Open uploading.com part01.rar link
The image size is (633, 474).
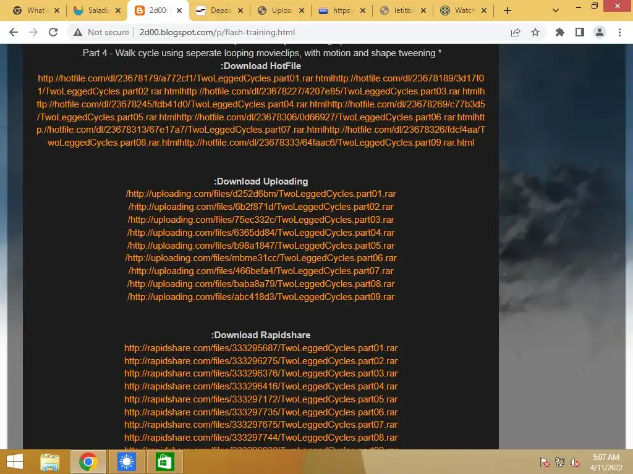[261, 194]
